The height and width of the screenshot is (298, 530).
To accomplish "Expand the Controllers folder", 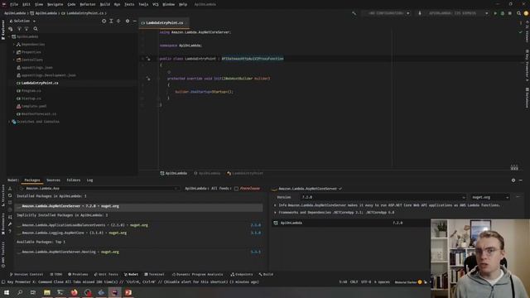I will [x=14, y=60].
